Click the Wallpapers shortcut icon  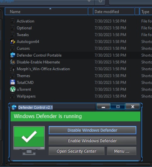click(x=12, y=96)
